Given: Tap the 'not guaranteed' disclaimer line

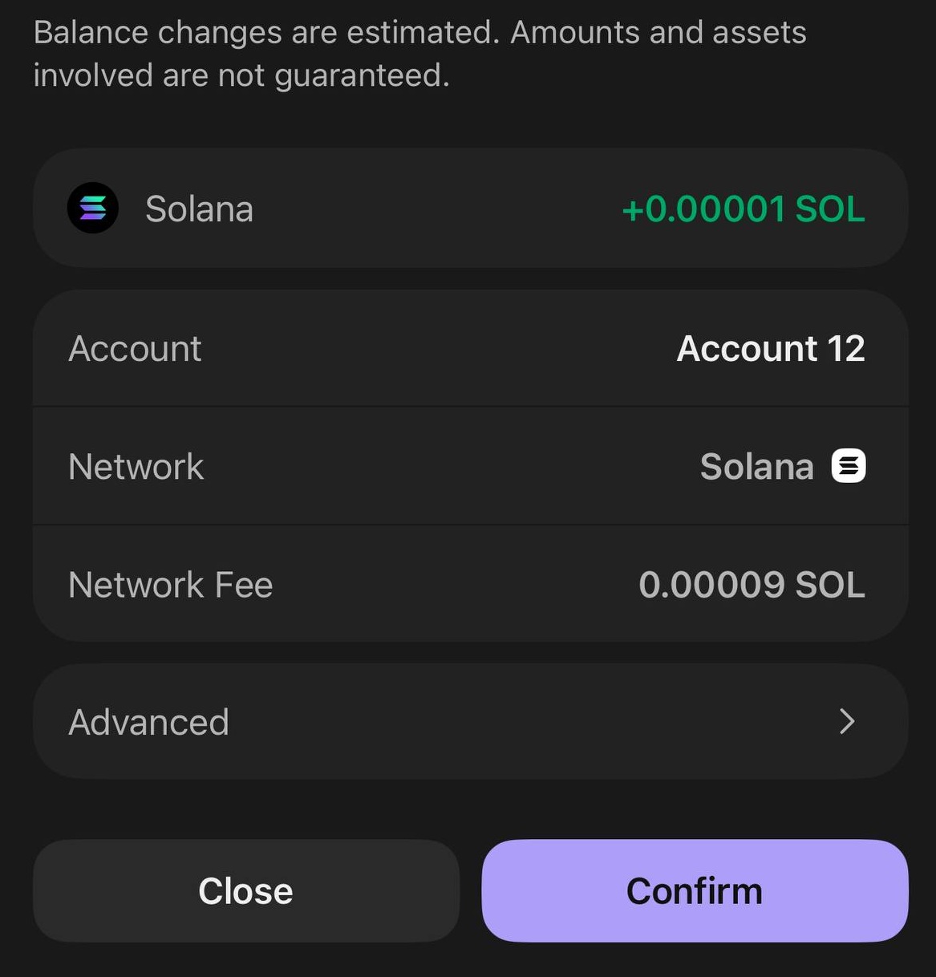Looking at the screenshot, I should pyautogui.click(x=241, y=75).
